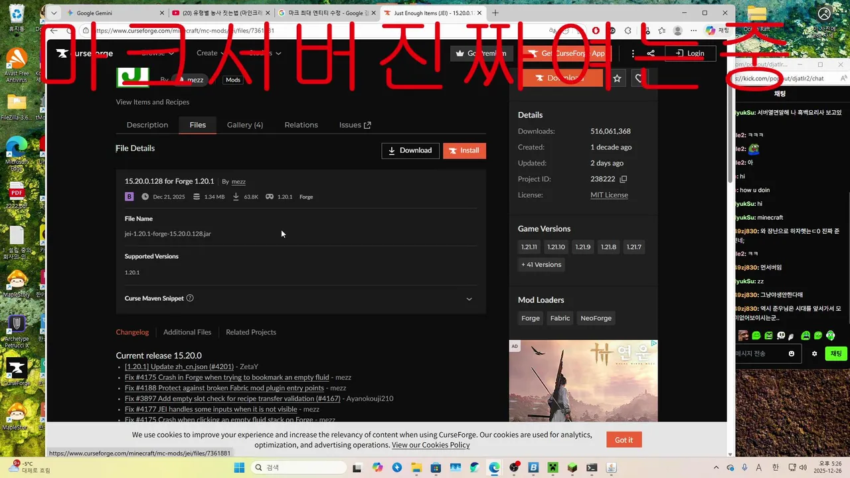Switch to Related Projects section
This screenshot has width=850, height=478.
[x=251, y=332]
